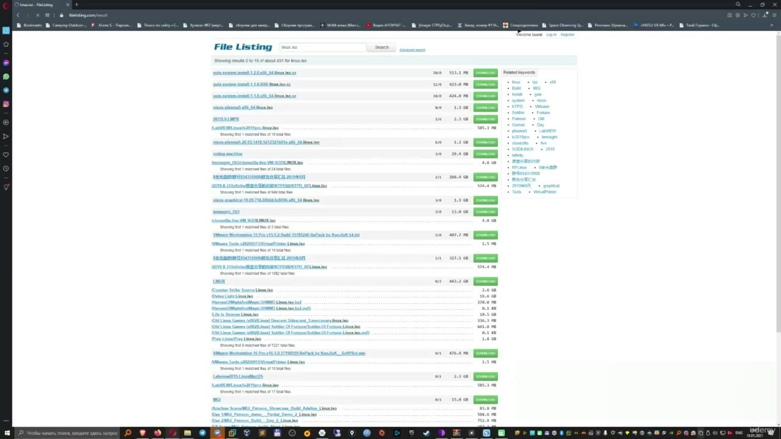Click the related keyword 'Soldier'

pos(518,112)
